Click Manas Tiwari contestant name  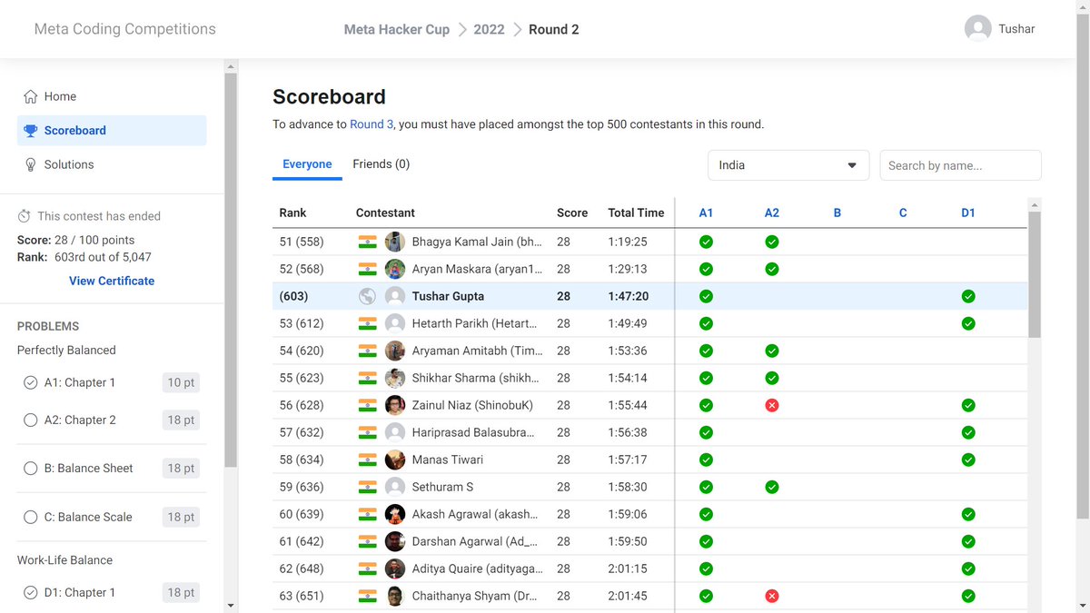tap(448, 460)
